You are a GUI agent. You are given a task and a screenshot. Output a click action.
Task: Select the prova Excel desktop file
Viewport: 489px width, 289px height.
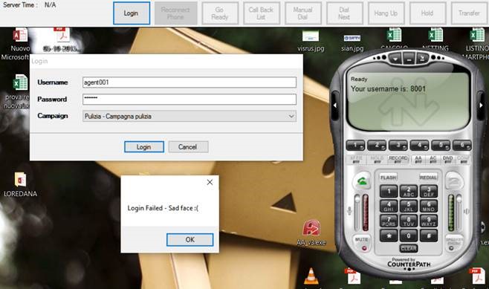point(18,91)
